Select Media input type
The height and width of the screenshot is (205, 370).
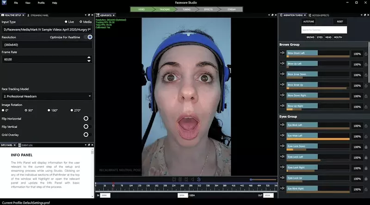[80, 22]
